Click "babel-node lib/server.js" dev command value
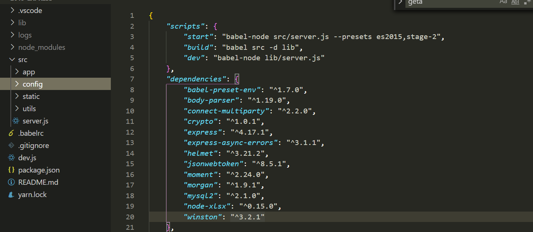 [269, 58]
